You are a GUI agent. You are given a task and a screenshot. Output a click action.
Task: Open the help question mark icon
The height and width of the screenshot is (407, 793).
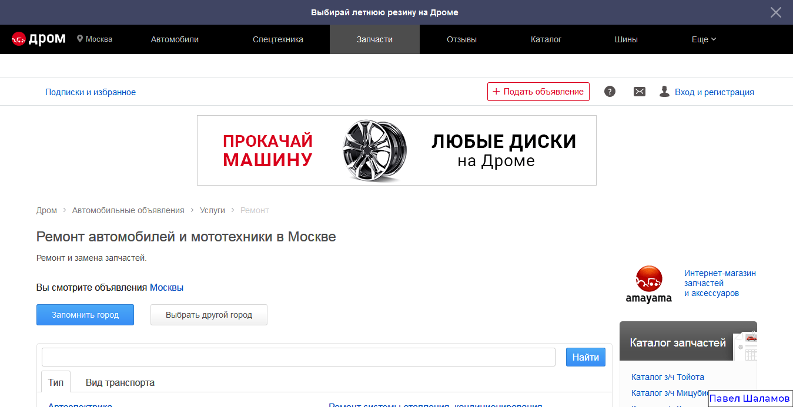click(610, 92)
